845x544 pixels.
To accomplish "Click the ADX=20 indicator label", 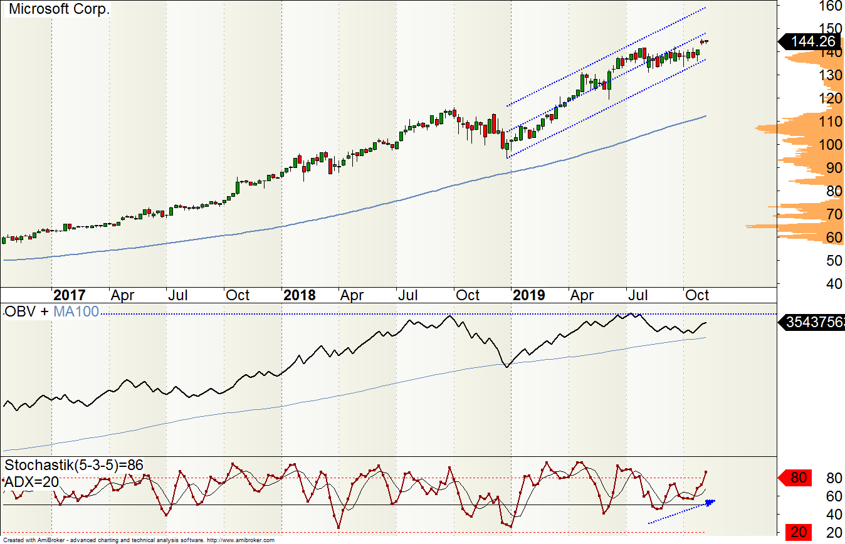I will [31, 483].
